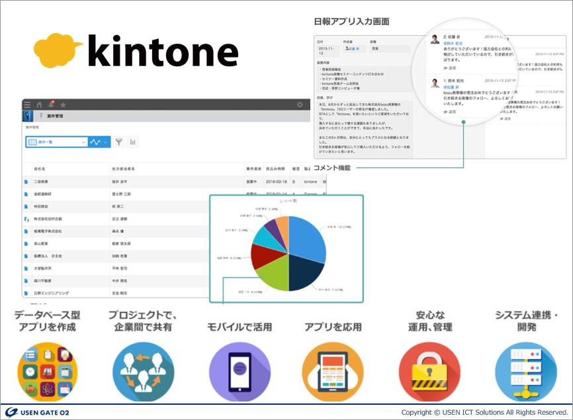Click the graph line view icon
Viewport: 573px width, 420px height.
(x=95, y=142)
